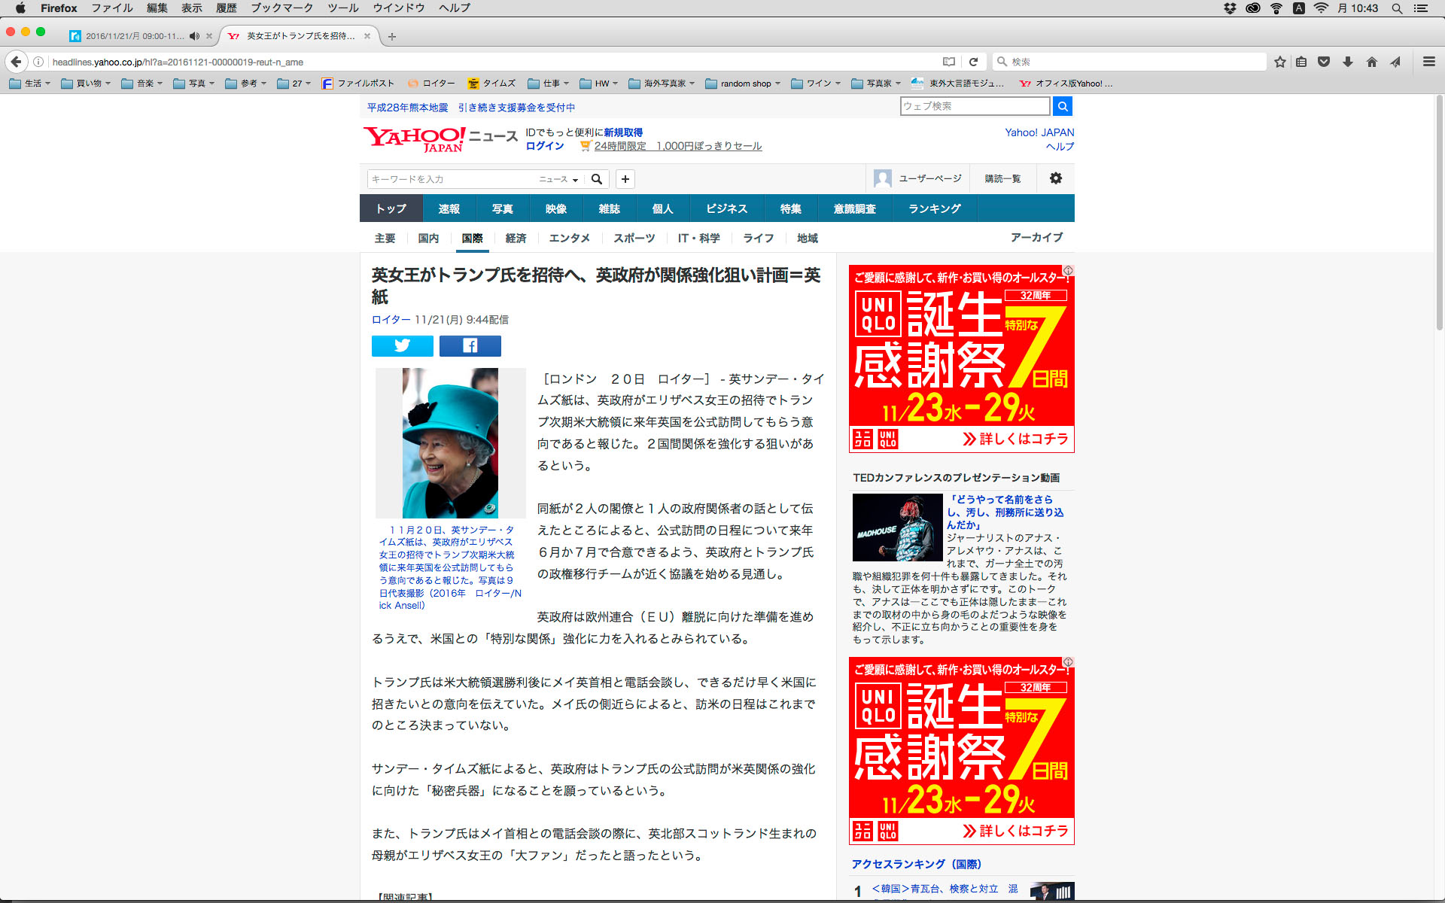Viewport: 1445px width, 903px height.
Task: Click the blue web search magnifier button
Action: coord(1062,106)
